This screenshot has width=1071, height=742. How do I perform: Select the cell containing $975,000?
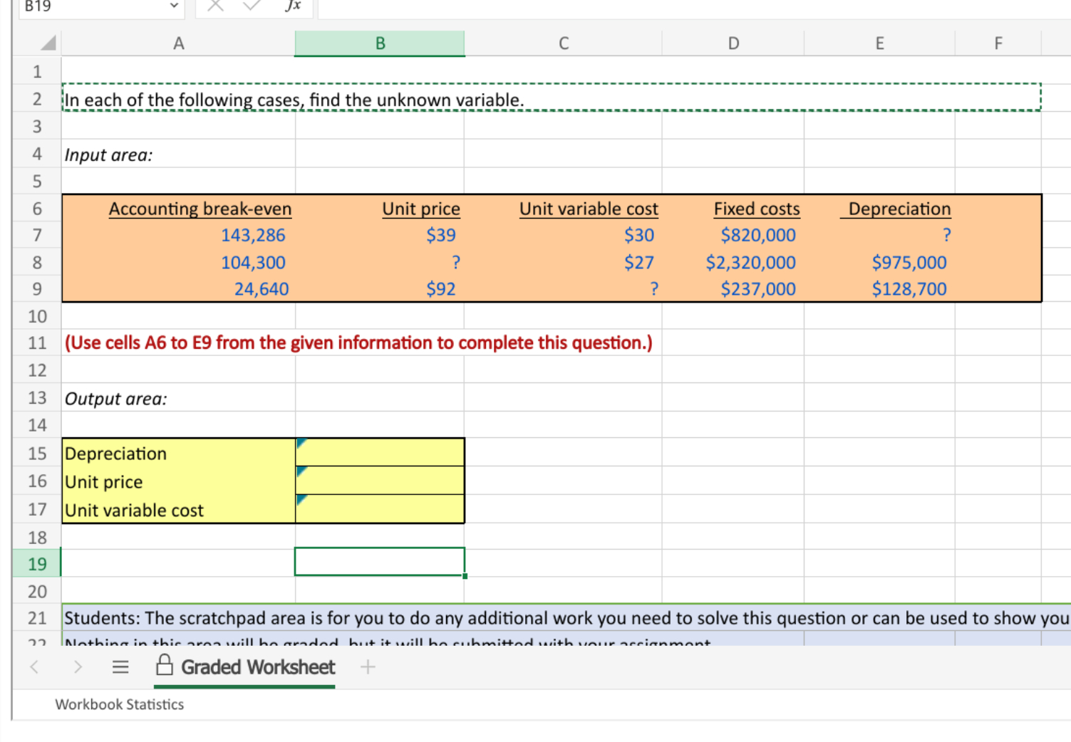coord(879,262)
